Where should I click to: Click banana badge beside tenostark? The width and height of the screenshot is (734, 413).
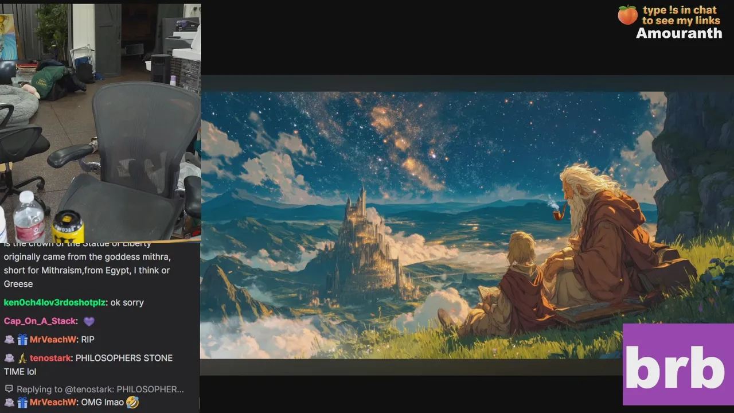(22, 358)
